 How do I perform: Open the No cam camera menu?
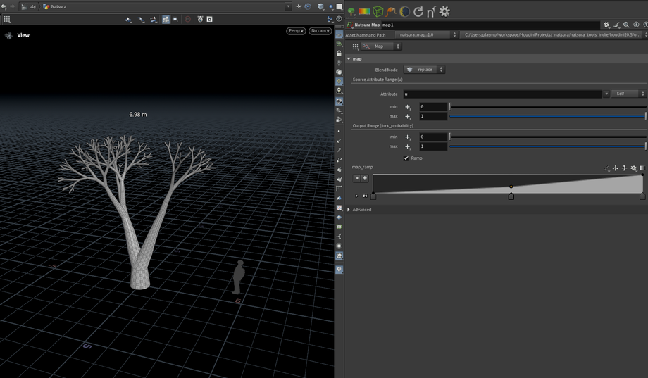(319, 31)
